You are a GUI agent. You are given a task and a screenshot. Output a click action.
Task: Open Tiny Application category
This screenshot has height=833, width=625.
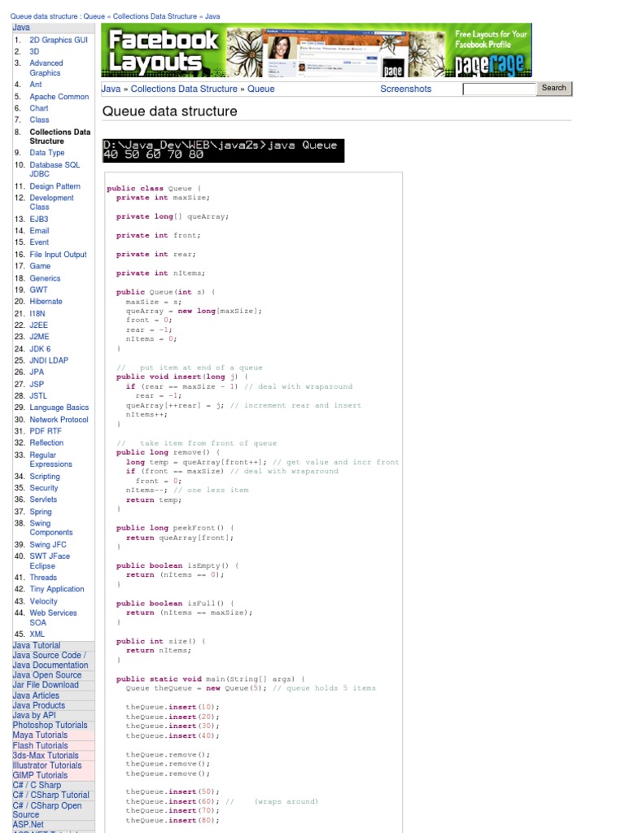point(57,589)
